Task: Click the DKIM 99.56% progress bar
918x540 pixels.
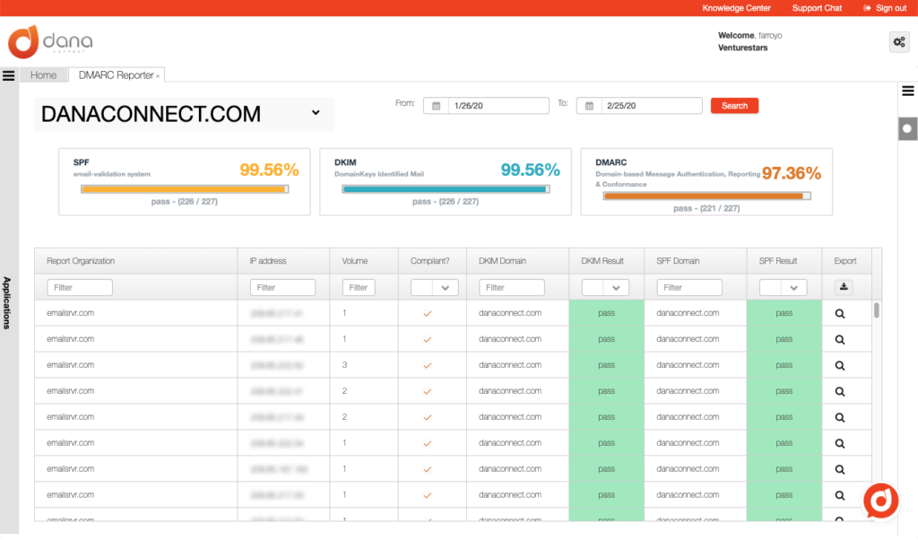Action: pos(446,189)
